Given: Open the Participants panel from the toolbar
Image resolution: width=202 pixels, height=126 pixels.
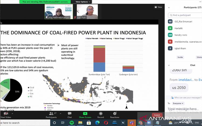Looking at the screenshot, I should (51, 115).
